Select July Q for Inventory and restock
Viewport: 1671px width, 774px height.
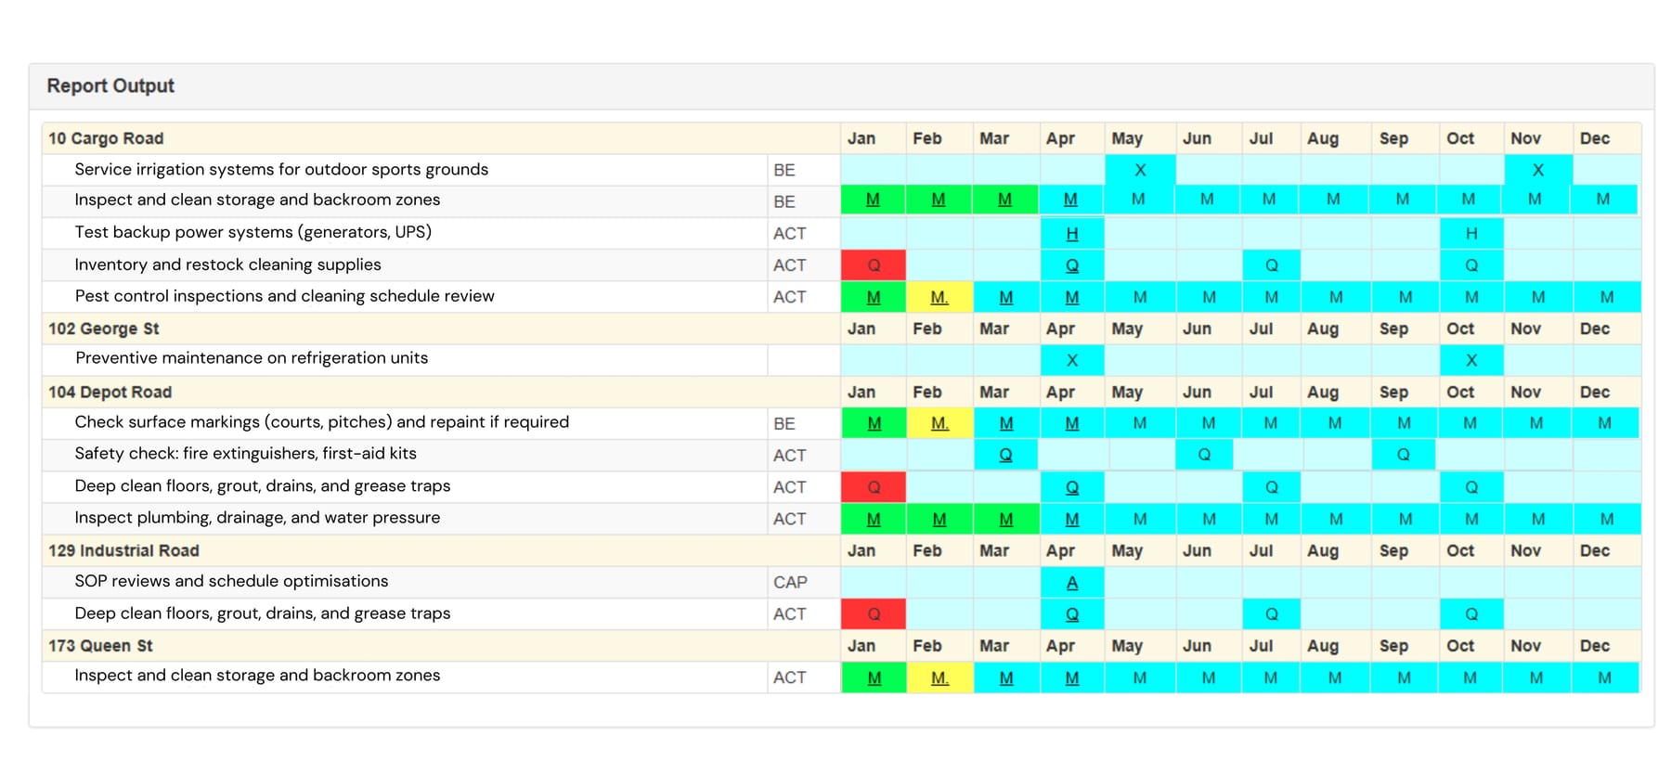(1272, 265)
